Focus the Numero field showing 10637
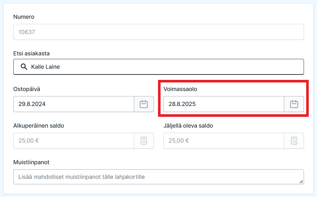 pos(158,32)
